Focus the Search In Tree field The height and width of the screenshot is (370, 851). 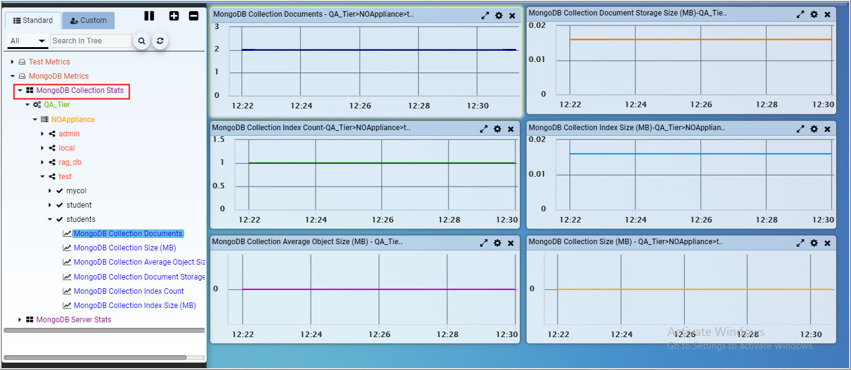coord(91,41)
